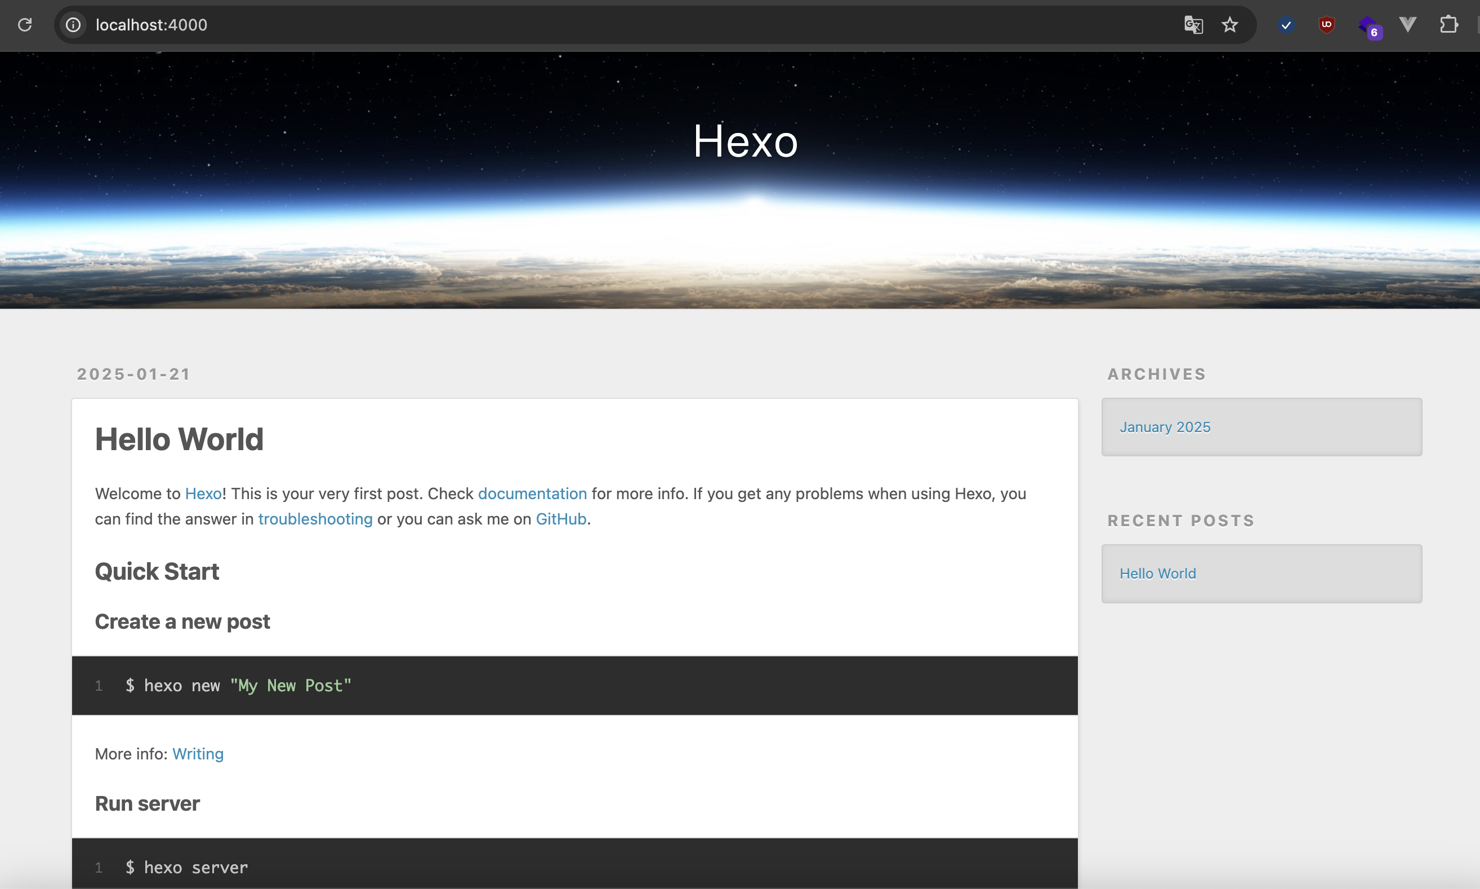This screenshot has width=1480, height=889.
Task: Open the Vue devtools V extension icon
Action: 1408,25
